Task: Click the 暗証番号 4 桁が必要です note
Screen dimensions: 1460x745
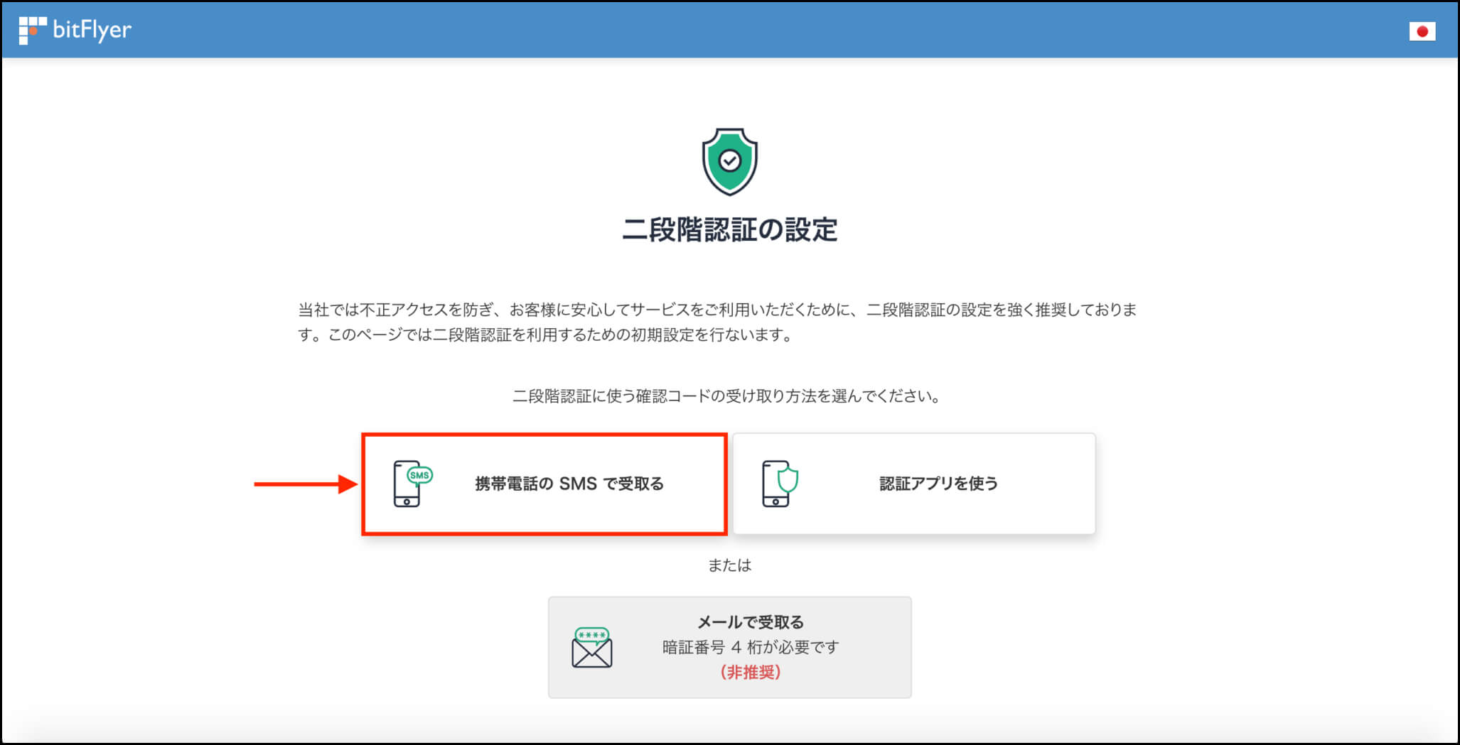Action: 751,647
